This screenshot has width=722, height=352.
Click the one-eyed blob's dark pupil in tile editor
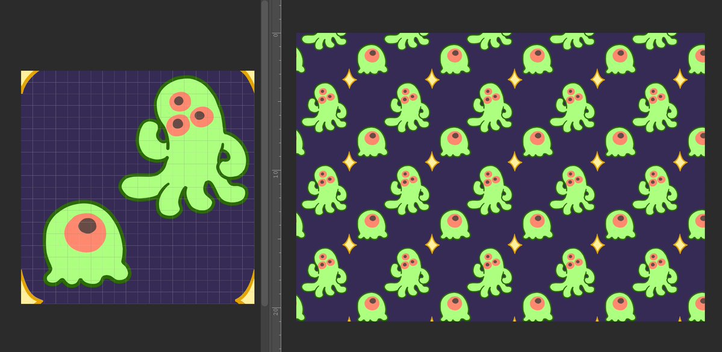(x=87, y=226)
